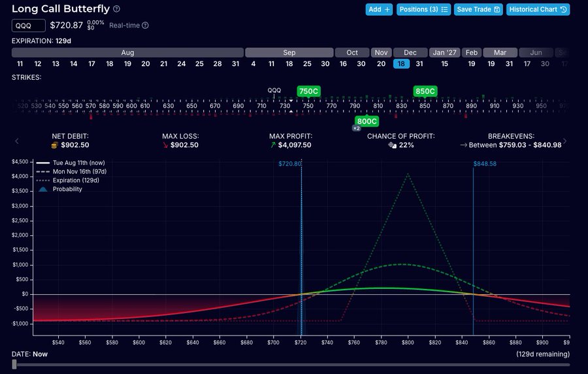The width and height of the screenshot is (588, 374).
Task: Click the DATE slider handle at Now
Action: tap(14, 364)
